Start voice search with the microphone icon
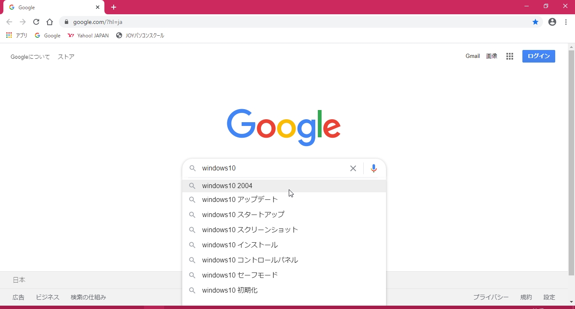Viewport: 575px width, 309px height. 373,168
